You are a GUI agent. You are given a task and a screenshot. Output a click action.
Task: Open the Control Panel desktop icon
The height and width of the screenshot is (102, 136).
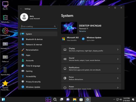tap(5, 32)
